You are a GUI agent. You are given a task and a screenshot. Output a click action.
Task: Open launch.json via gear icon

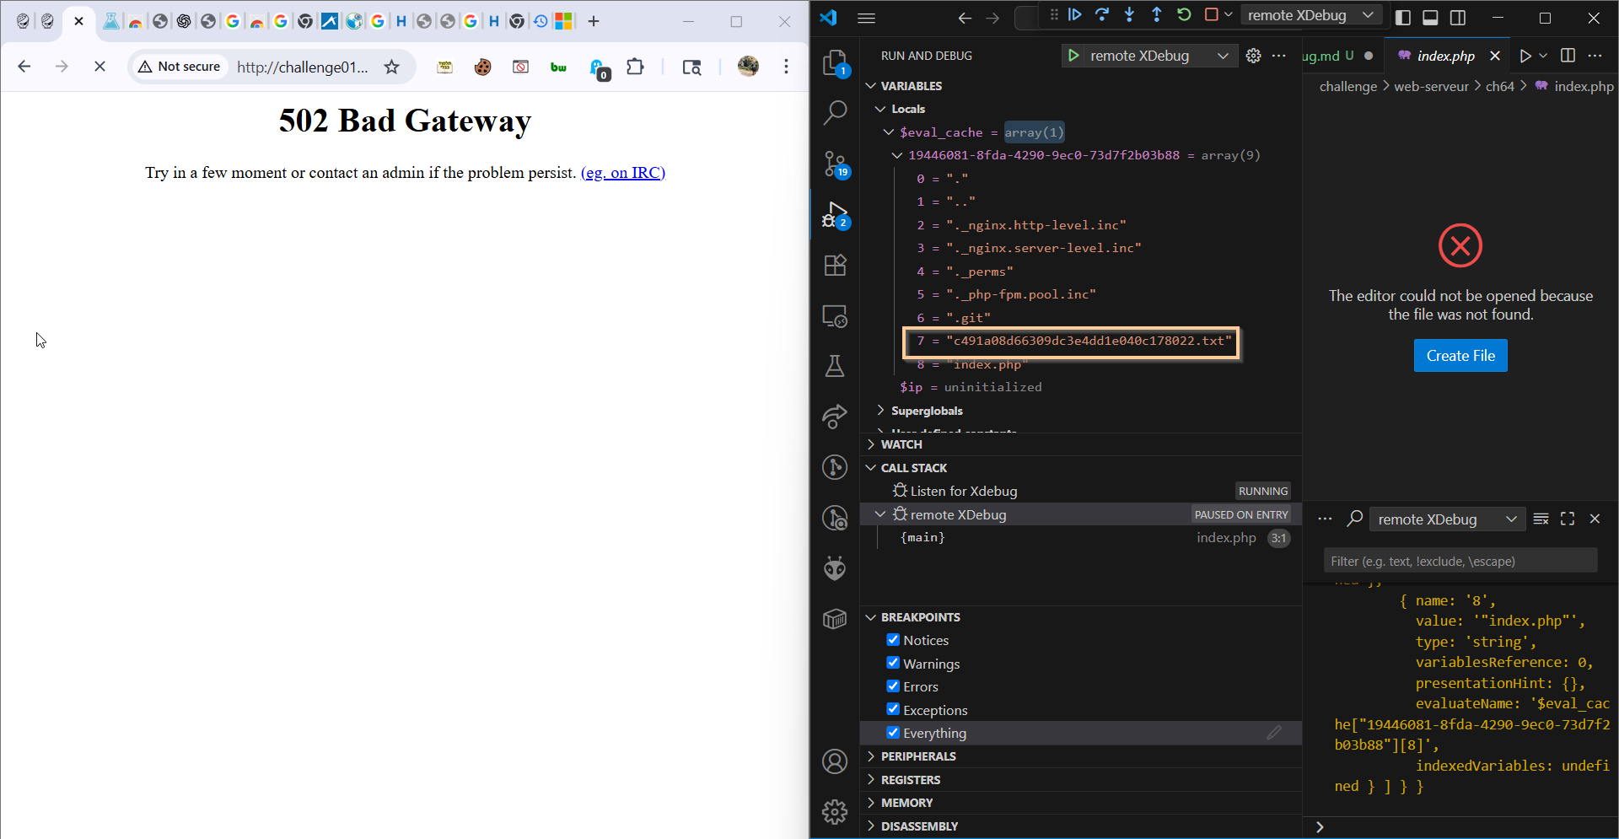click(x=1253, y=56)
